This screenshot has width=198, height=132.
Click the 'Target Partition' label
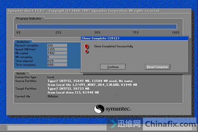click(26, 89)
